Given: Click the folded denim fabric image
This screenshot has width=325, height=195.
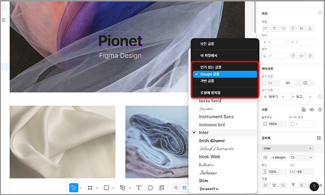Looking at the screenshot, I should [x=157, y=142].
